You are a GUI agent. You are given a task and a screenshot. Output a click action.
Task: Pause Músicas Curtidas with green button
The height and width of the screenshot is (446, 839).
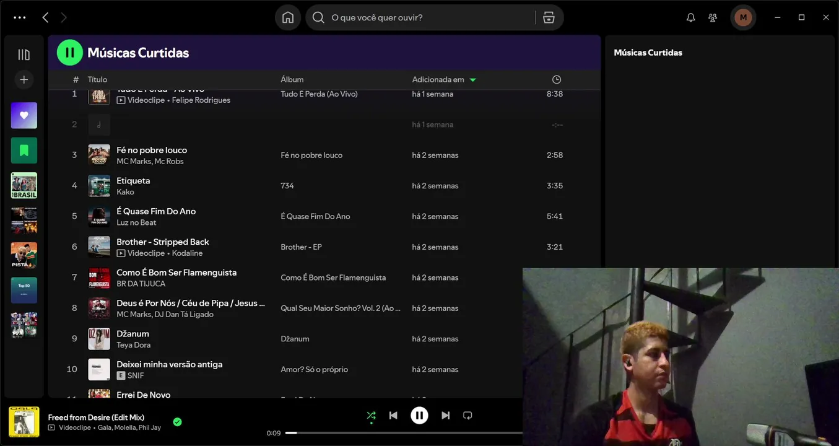click(x=70, y=53)
